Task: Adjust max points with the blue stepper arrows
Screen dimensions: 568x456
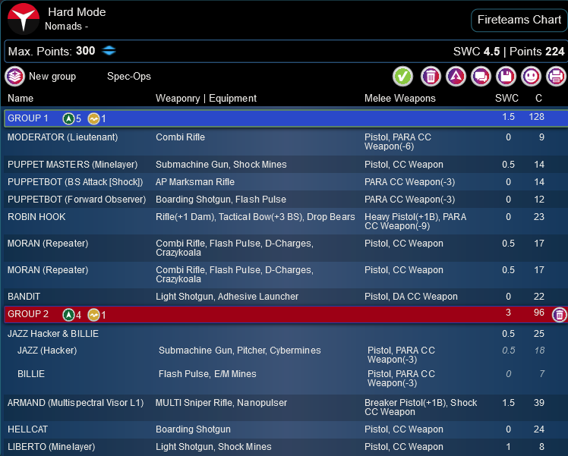Action: coord(109,51)
